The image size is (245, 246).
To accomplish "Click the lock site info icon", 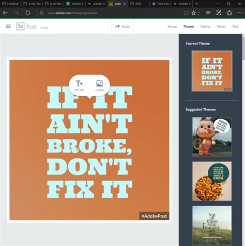I will click(41, 13).
